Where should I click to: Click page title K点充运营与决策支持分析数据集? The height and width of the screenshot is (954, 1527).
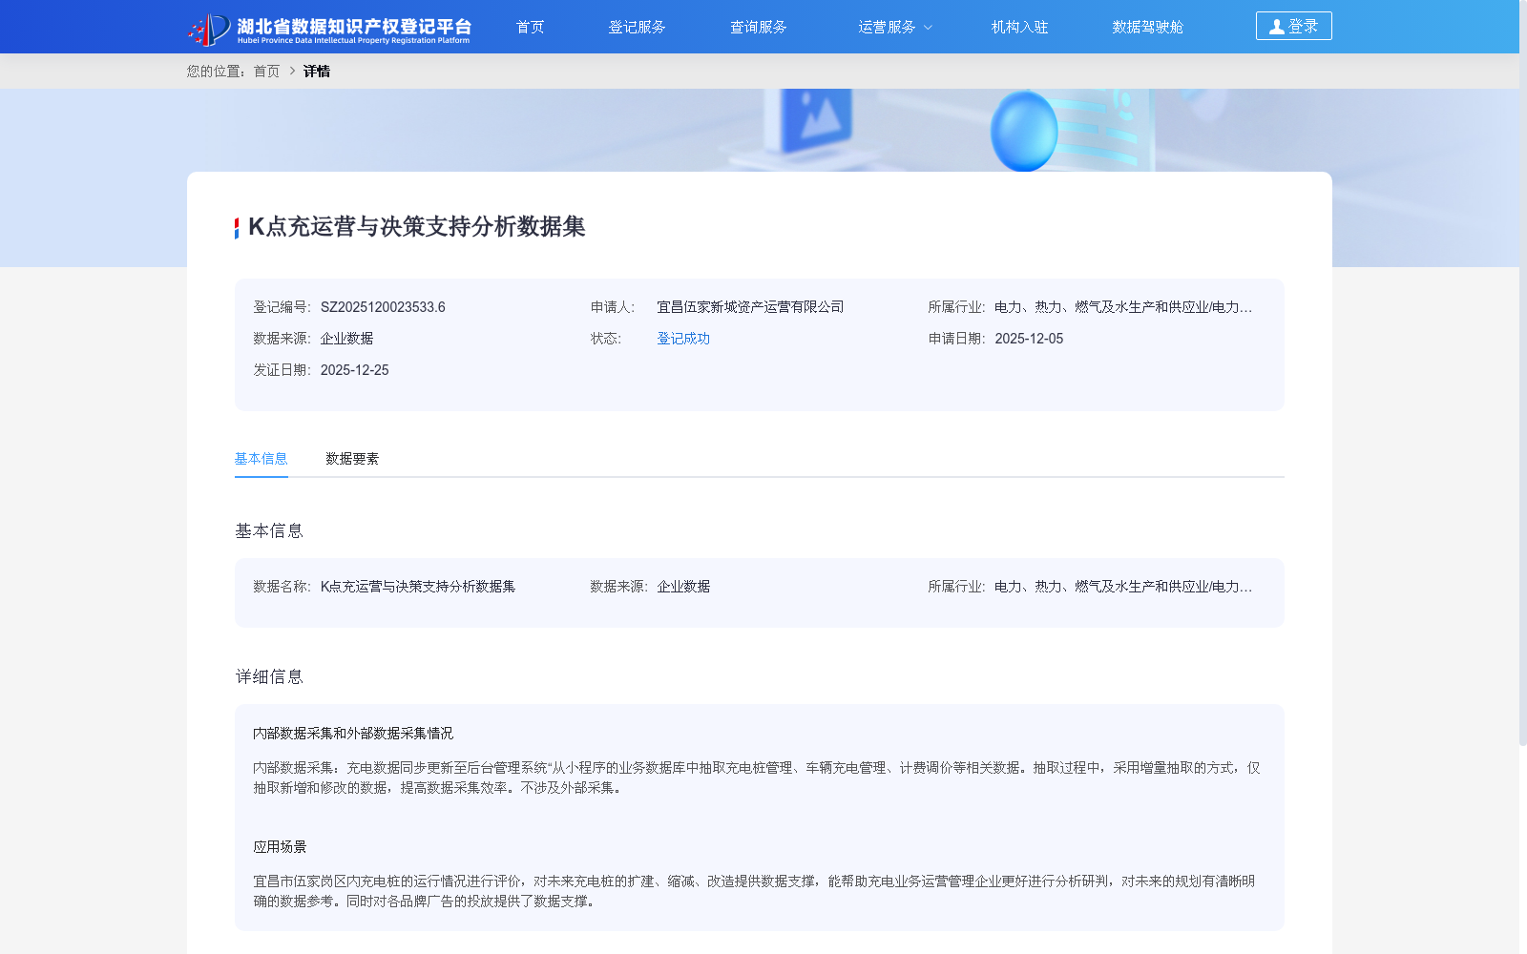[417, 227]
